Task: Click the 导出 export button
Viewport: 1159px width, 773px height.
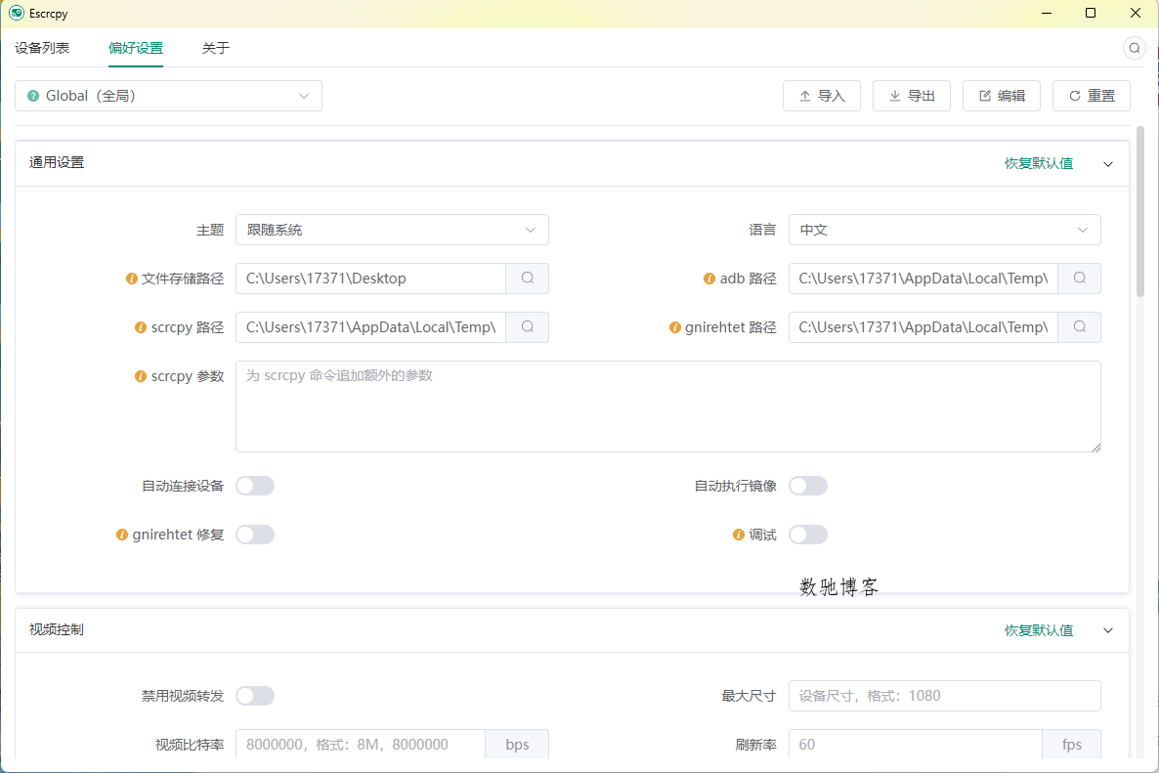Action: (912, 96)
